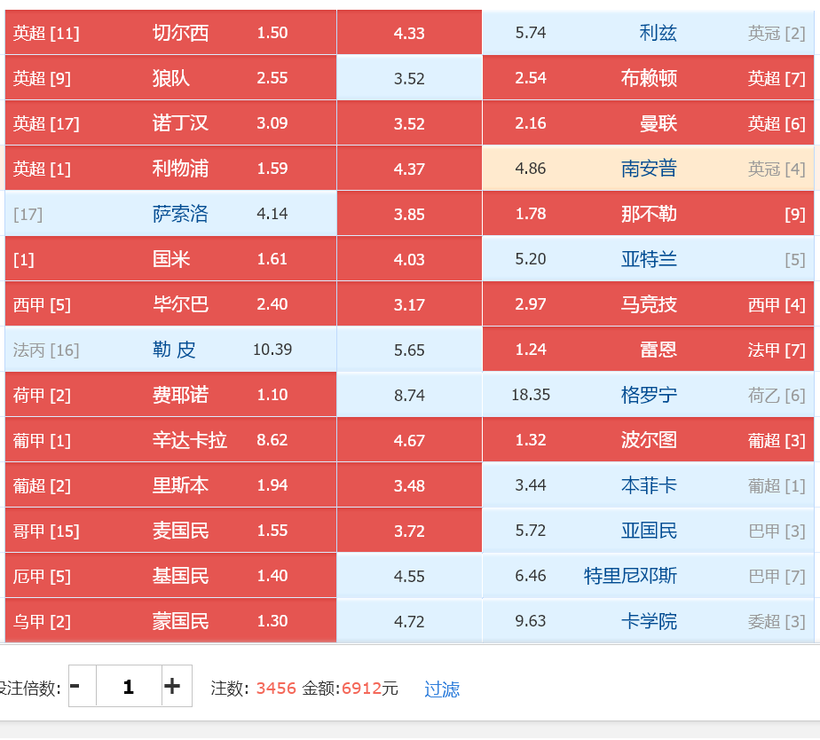Select 萨索洛 home win odds 4.14

coord(170,213)
